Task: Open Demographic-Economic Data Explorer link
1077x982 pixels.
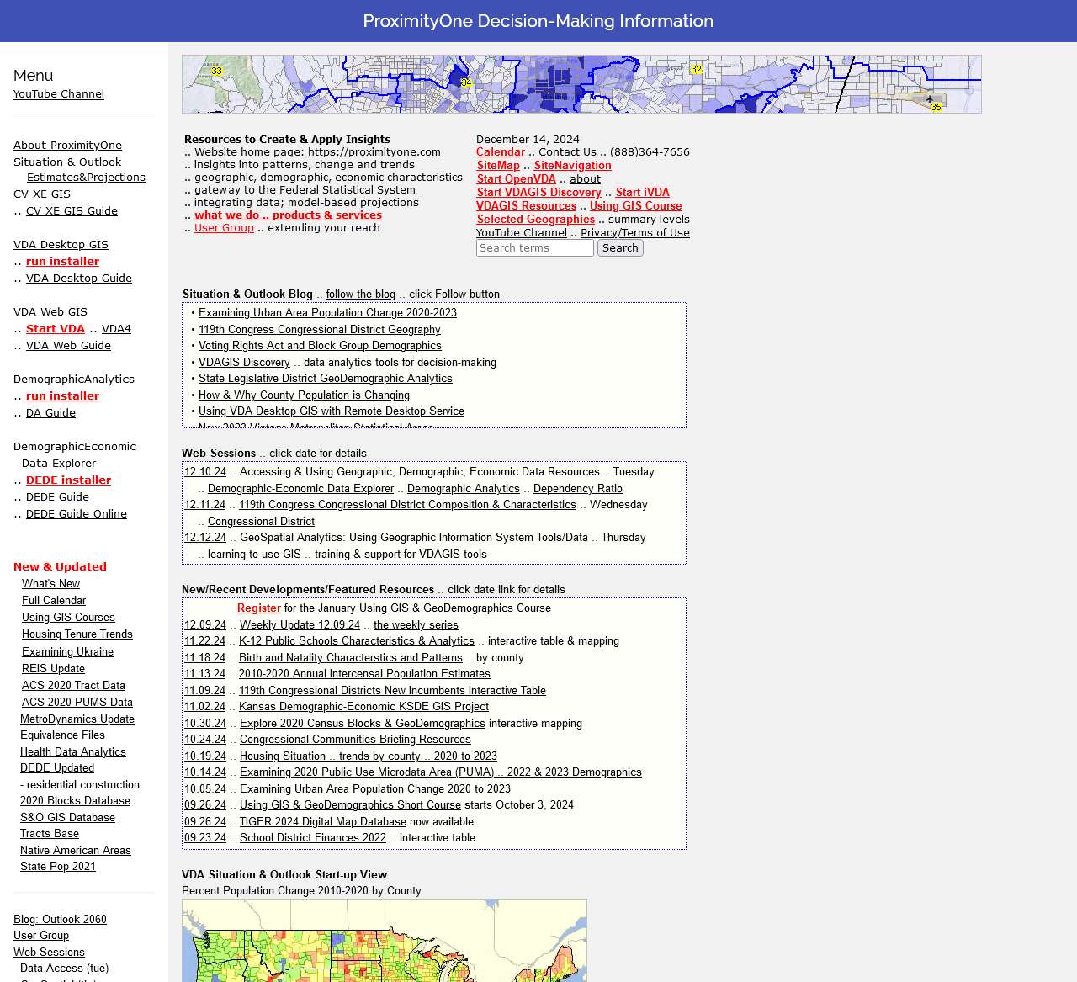Action: [x=300, y=489]
